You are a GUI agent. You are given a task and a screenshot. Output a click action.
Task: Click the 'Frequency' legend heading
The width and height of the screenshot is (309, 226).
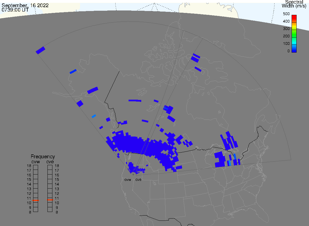pos(43,157)
